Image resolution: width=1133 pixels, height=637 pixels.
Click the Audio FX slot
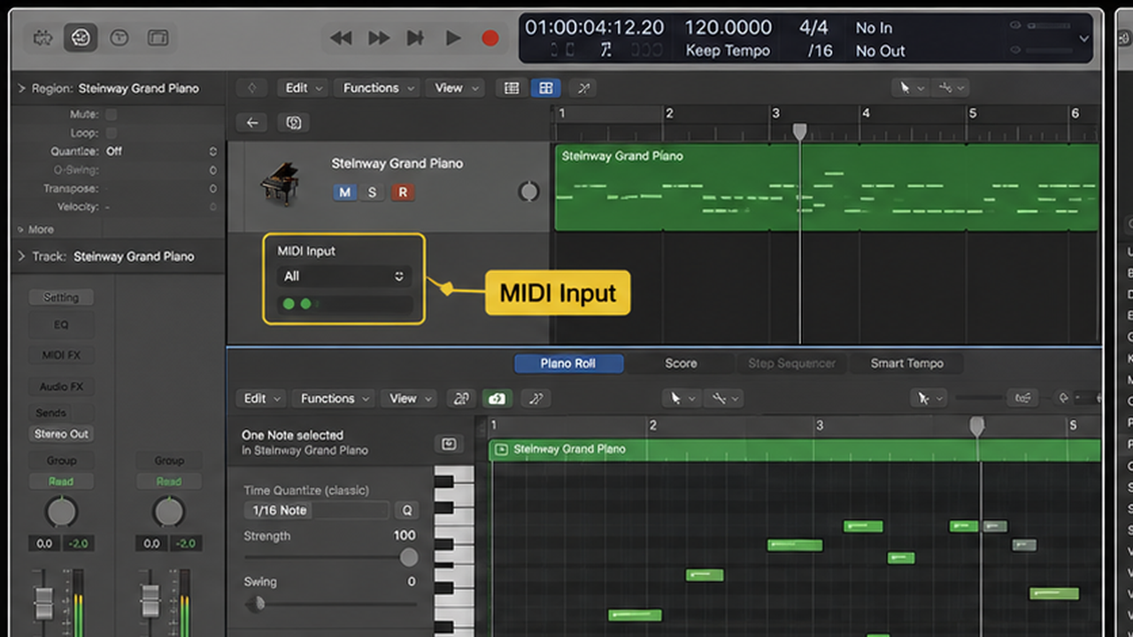click(61, 387)
